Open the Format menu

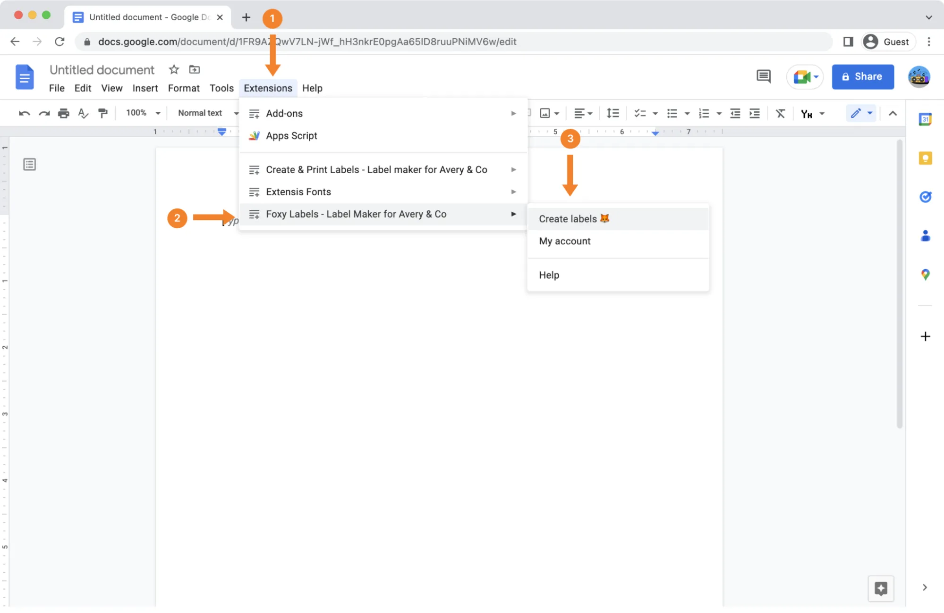[x=184, y=88]
